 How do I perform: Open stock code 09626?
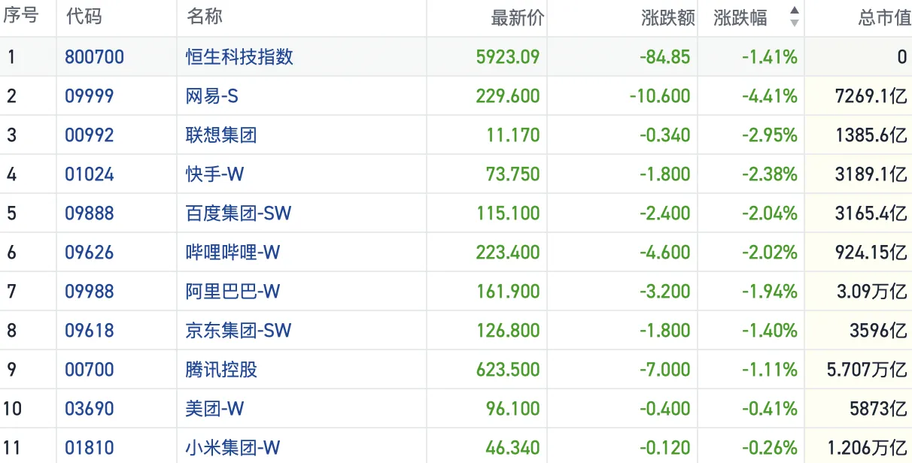(90, 253)
